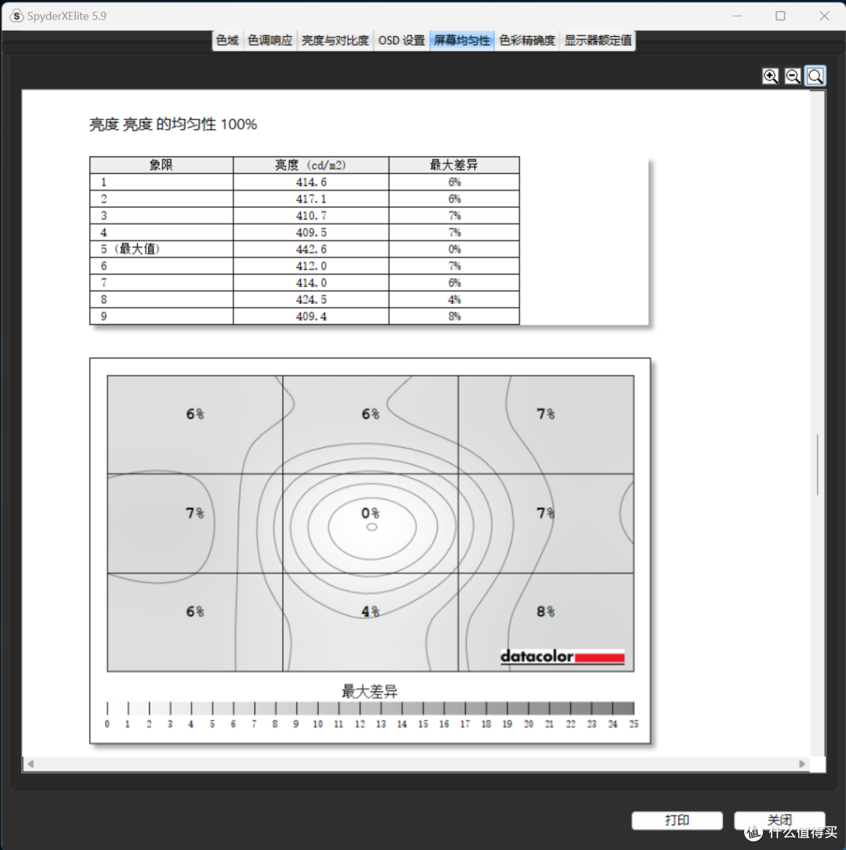This screenshot has height=850, width=846.
Task: Go to the OSD 设置 tab
Action: (x=402, y=40)
